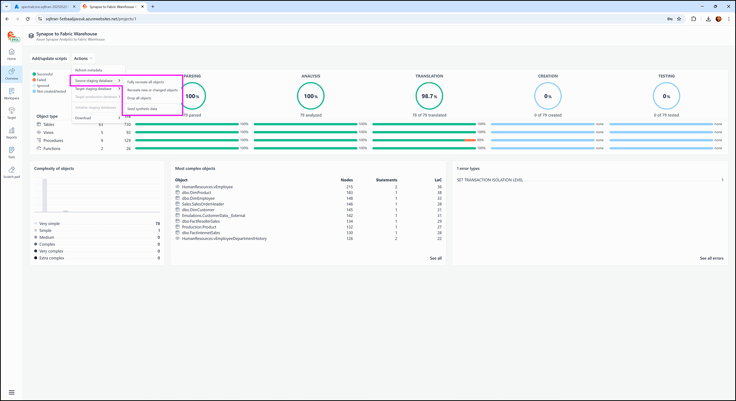Image resolution: width=736 pixels, height=401 pixels.
Task: Open the Tests sidebar icon
Action: [11, 152]
